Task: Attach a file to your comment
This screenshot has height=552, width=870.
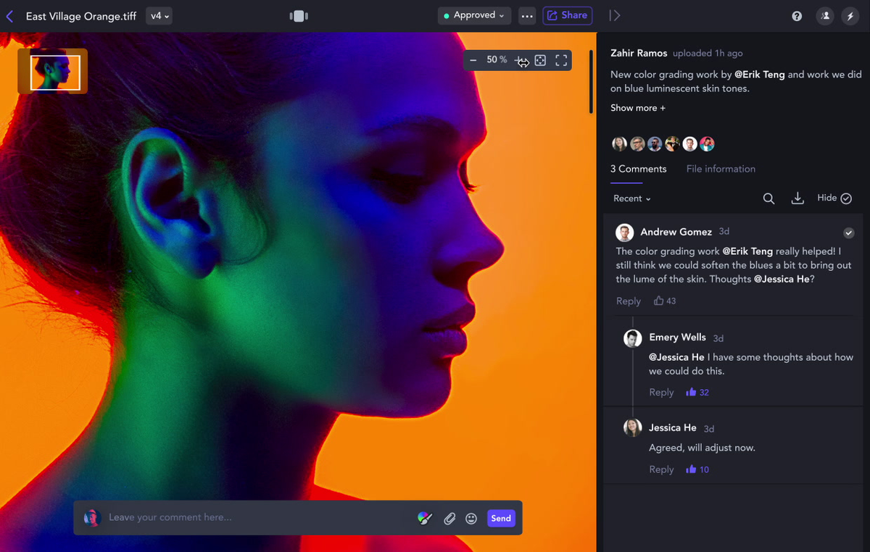Action: click(x=449, y=518)
